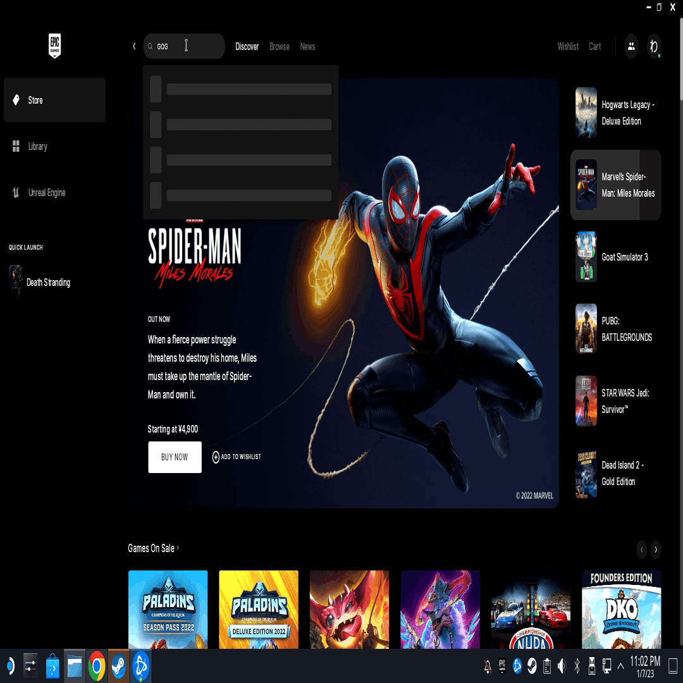The width and height of the screenshot is (683, 683).
Task: Open the Store section in sidebar
Action: tap(54, 100)
